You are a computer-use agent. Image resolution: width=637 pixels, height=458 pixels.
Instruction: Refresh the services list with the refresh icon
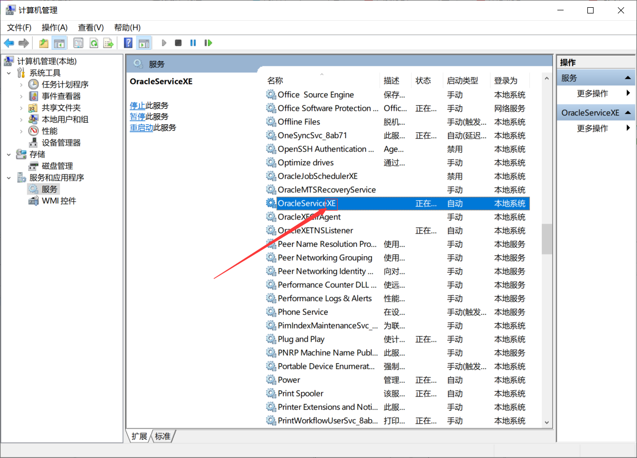[x=94, y=43]
